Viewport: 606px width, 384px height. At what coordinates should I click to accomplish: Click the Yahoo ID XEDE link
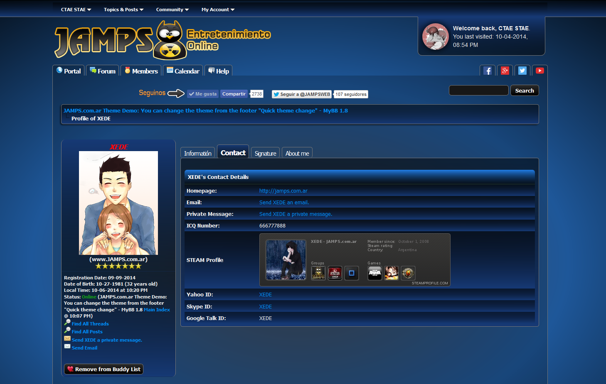pos(266,295)
